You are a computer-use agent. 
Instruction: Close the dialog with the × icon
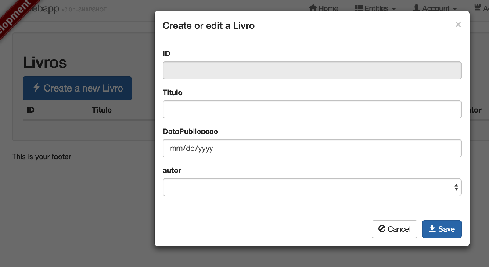point(458,25)
